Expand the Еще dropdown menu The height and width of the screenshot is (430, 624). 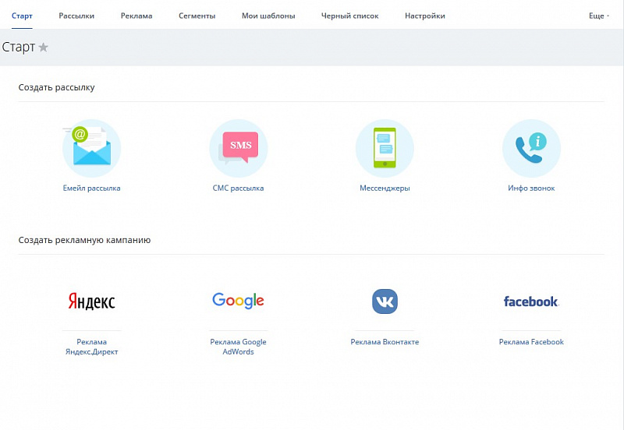coord(599,16)
